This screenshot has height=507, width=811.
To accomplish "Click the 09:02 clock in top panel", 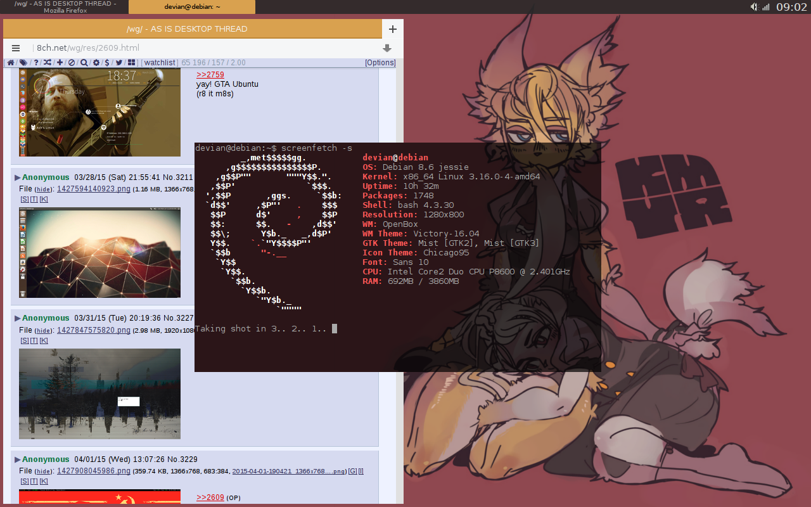I will pyautogui.click(x=791, y=7).
